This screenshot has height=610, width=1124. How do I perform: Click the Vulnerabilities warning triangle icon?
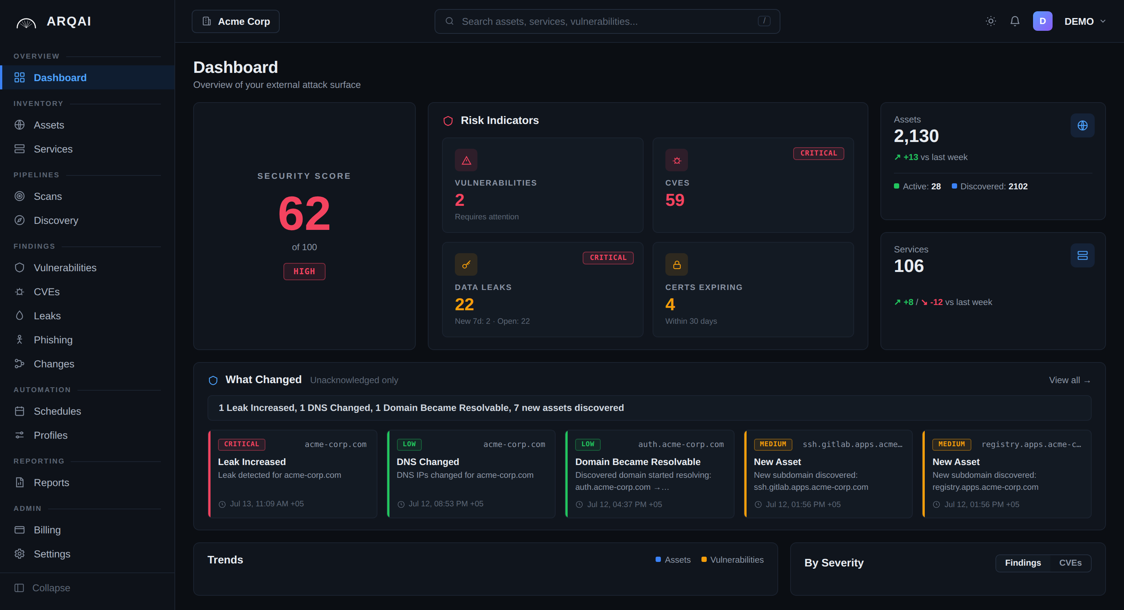[x=466, y=160]
